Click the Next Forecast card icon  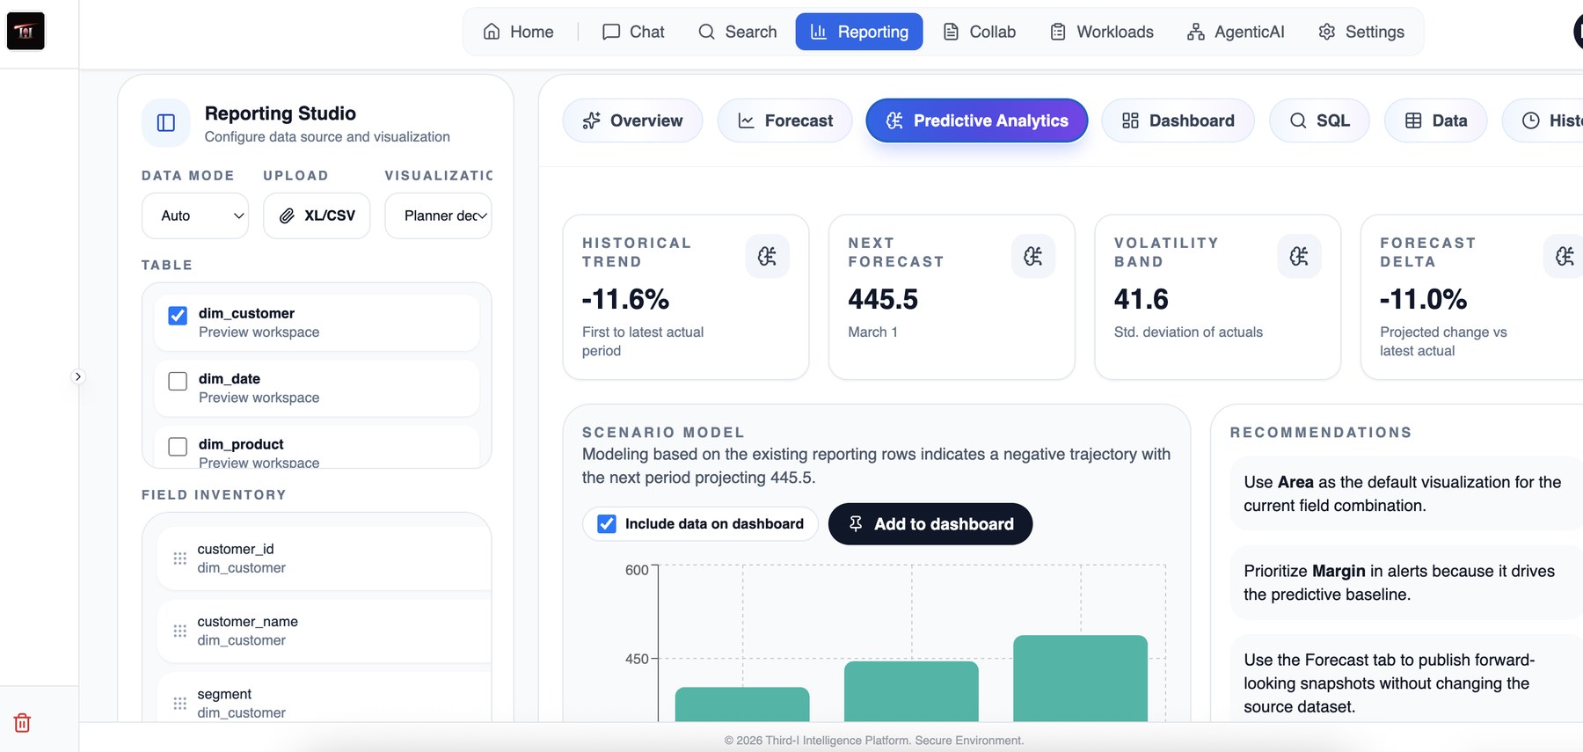pos(1033,256)
